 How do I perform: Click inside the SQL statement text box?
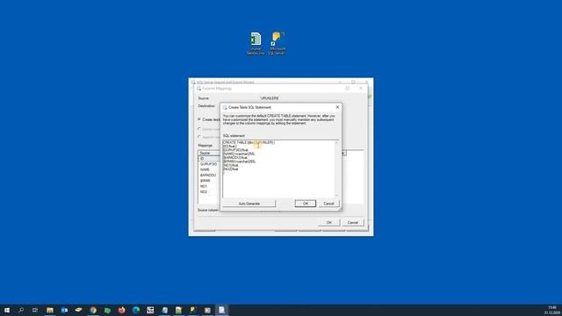click(278, 169)
